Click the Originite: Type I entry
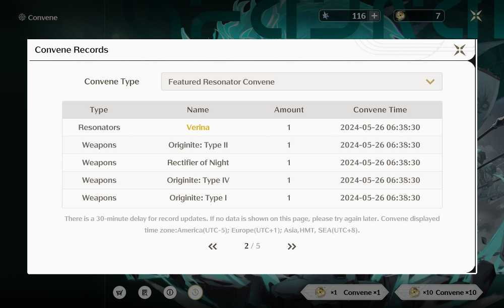Screen dimensions: 504x308 tap(198, 198)
